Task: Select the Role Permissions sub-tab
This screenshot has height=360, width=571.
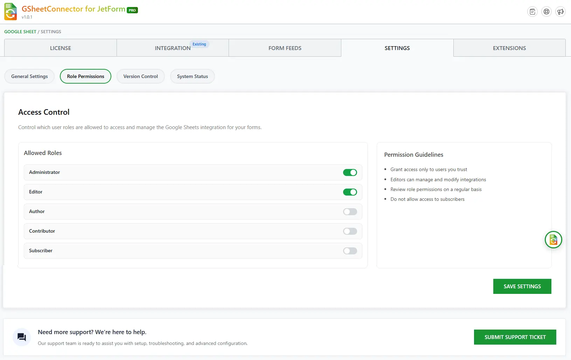Action: [x=85, y=76]
